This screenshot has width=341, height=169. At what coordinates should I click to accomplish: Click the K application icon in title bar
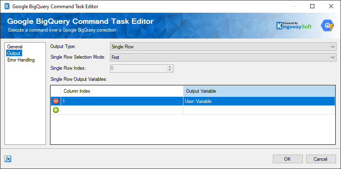tap(7, 6)
